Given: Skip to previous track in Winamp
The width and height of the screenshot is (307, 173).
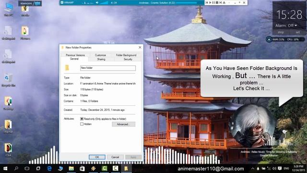Looking at the screenshot, I should [x=207, y=2].
